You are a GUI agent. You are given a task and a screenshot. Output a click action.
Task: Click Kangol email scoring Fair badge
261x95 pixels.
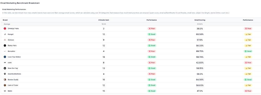(x=248, y=34)
